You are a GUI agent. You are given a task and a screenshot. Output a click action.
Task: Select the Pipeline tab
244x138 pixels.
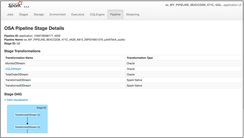pyautogui.click(x=115, y=14)
